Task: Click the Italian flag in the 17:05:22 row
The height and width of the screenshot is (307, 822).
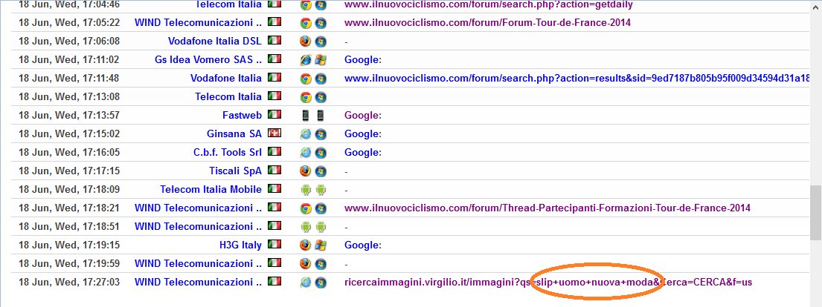Action: pyautogui.click(x=274, y=22)
